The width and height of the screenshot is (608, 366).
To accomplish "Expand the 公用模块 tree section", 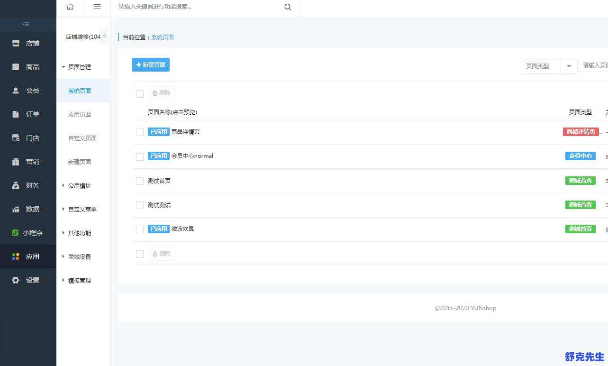I will click(64, 185).
